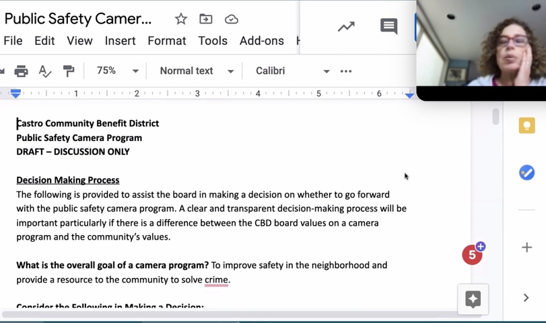Click the Print icon
Screen dimensions: 546x323
coord(22,71)
